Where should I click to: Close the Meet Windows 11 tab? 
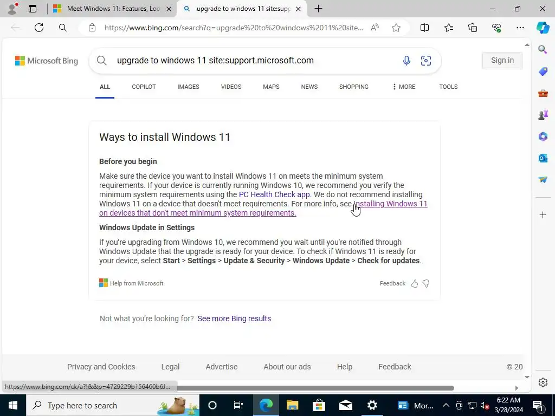pyautogui.click(x=169, y=9)
